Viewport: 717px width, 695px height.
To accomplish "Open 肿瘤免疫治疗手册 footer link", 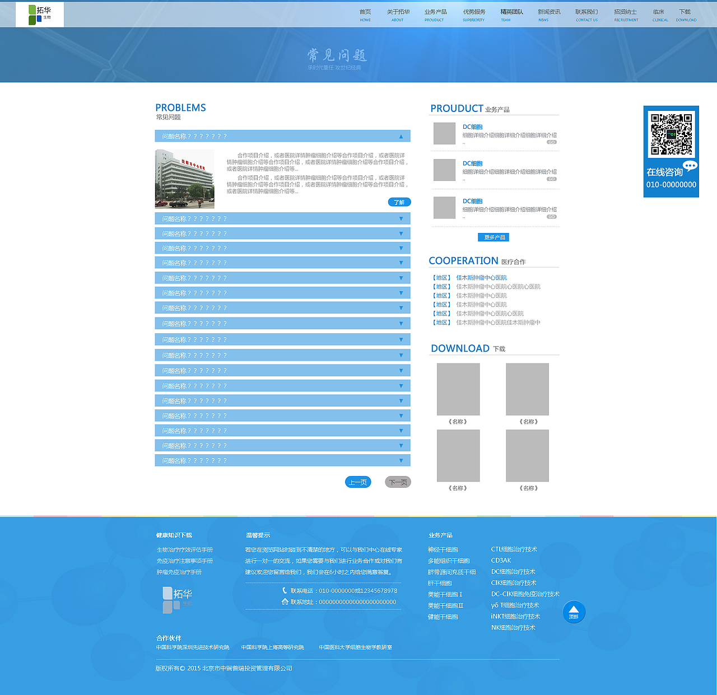I will point(179,572).
